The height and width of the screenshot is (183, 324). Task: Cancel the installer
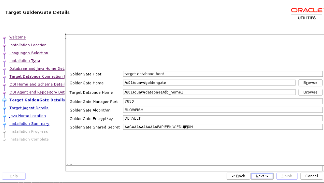pyautogui.click(x=311, y=176)
